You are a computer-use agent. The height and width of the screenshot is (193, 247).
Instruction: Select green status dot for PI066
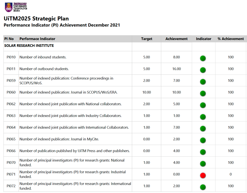(203, 152)
